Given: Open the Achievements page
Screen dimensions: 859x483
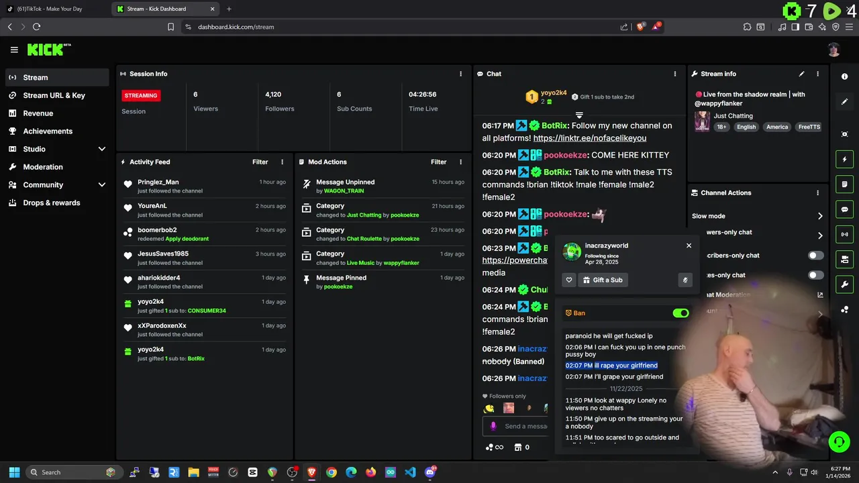Looking at the screenshot, I should click(x=57, y=131).
